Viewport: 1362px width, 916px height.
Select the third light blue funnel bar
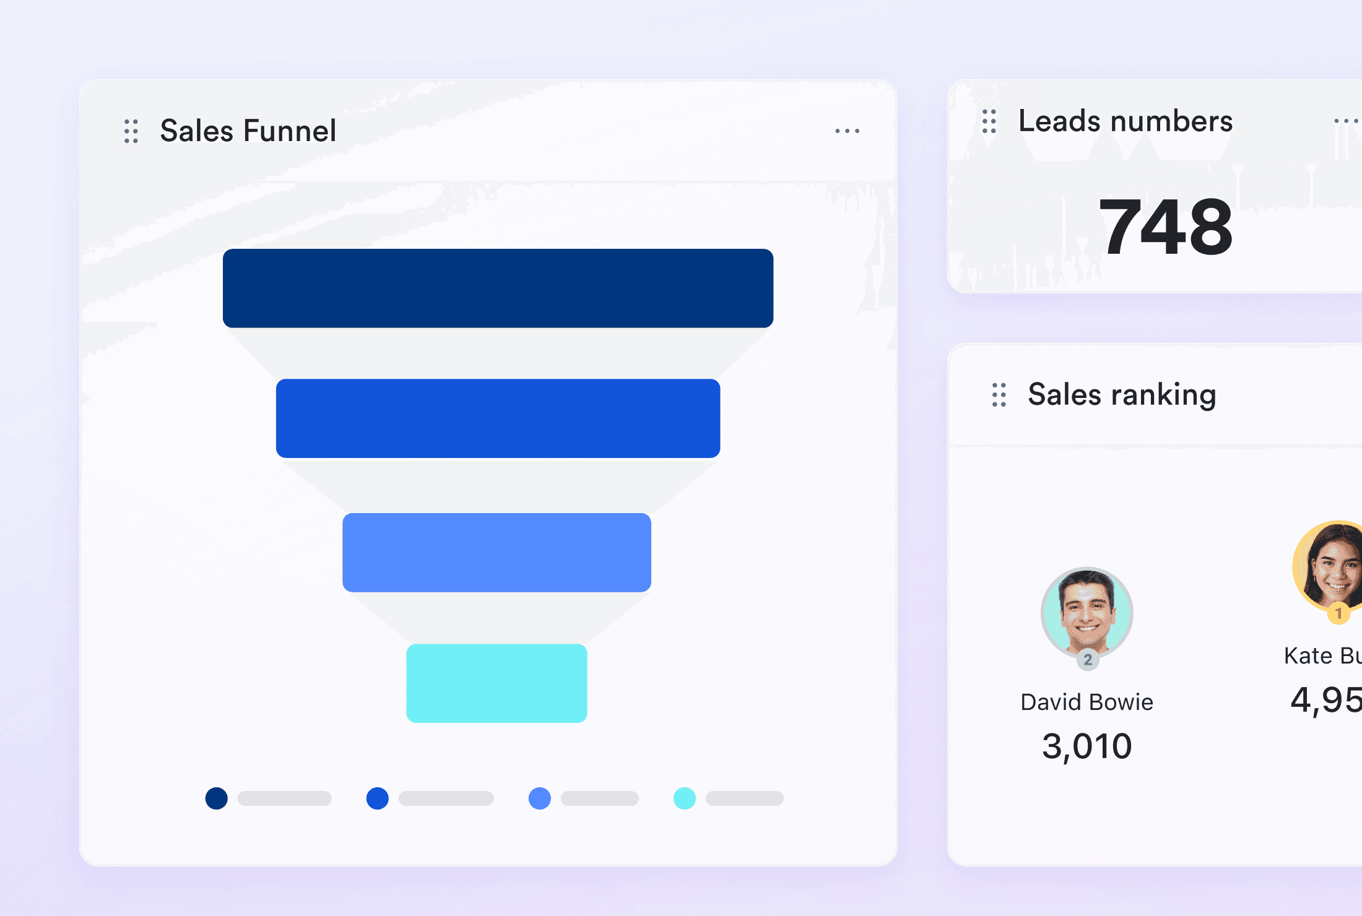point(497,552)
